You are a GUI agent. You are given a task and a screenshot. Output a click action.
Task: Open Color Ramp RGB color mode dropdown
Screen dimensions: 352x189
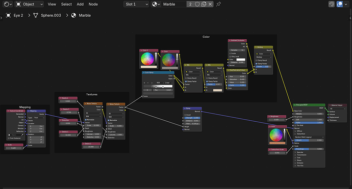point(160,83)
